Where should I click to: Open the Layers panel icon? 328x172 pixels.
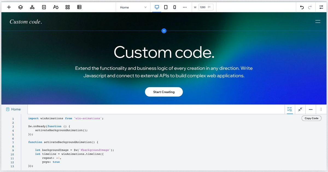pos(20,7)
